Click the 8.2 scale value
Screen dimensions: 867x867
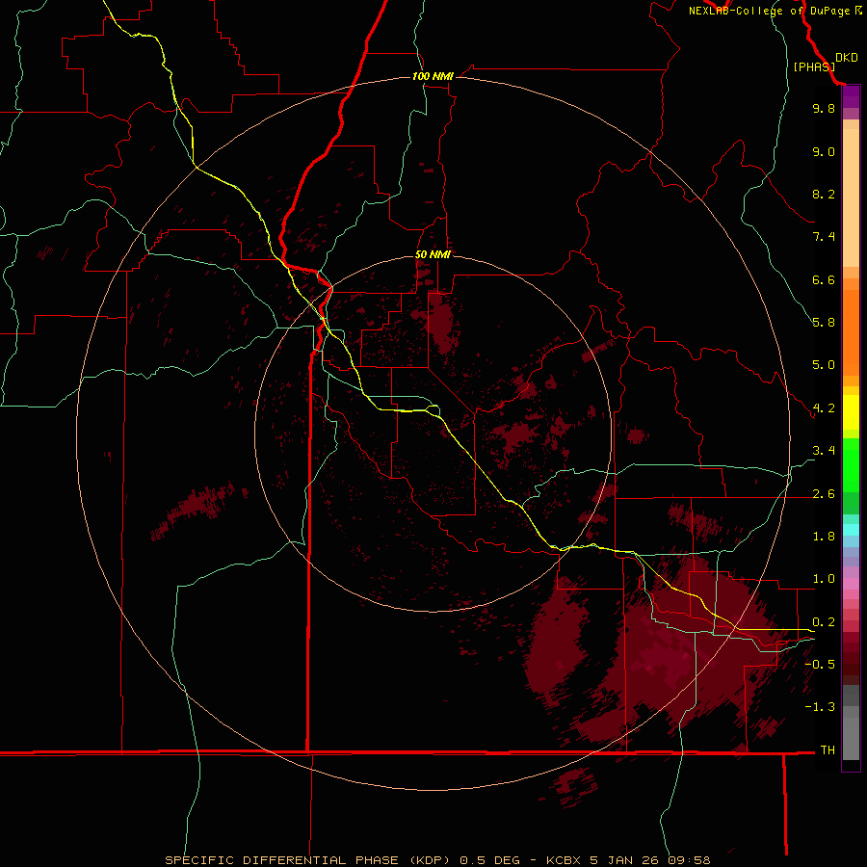pyautogui.click(x=824, y=194)
